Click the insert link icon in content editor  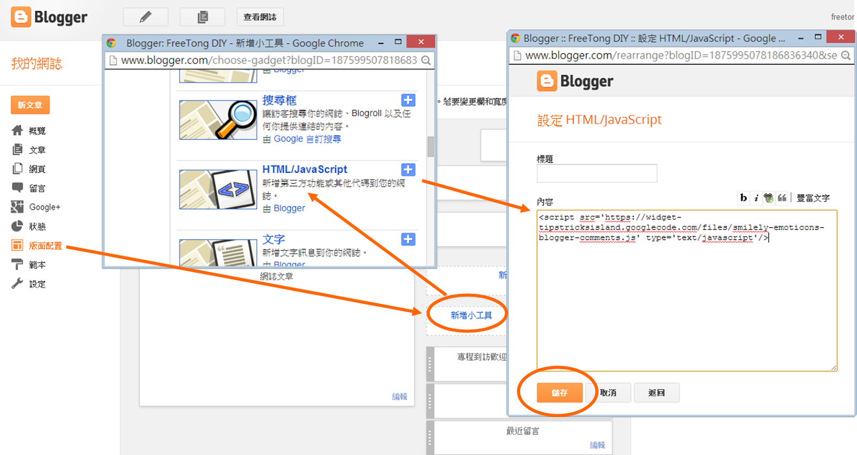769,198
